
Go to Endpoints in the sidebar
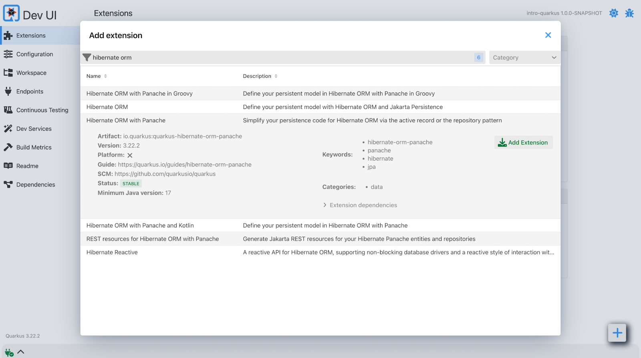click(40, 91)
